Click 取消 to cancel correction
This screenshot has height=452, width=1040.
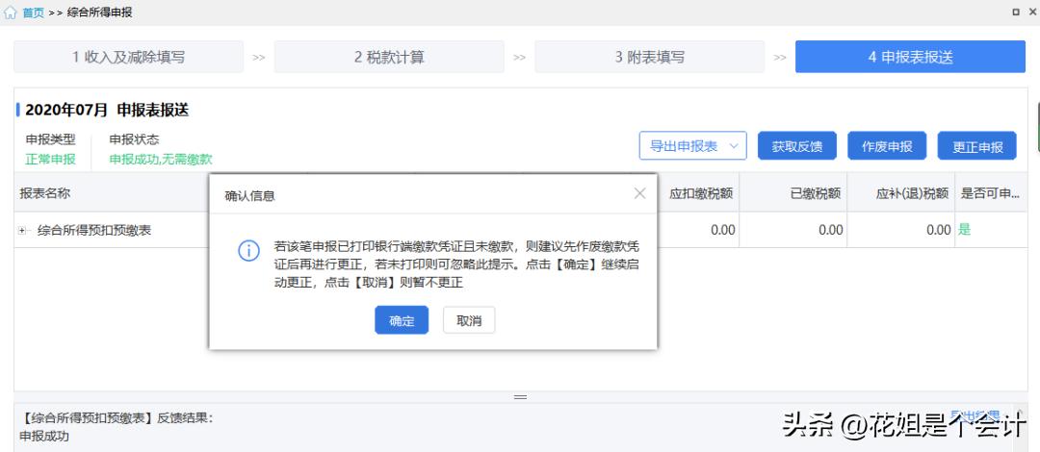[469, 320]
